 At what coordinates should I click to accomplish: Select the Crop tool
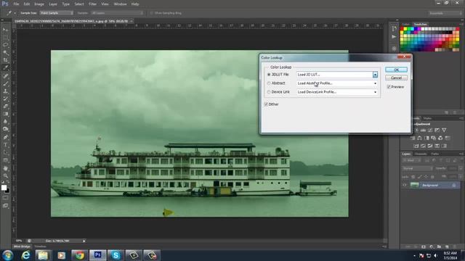[5, 60]
